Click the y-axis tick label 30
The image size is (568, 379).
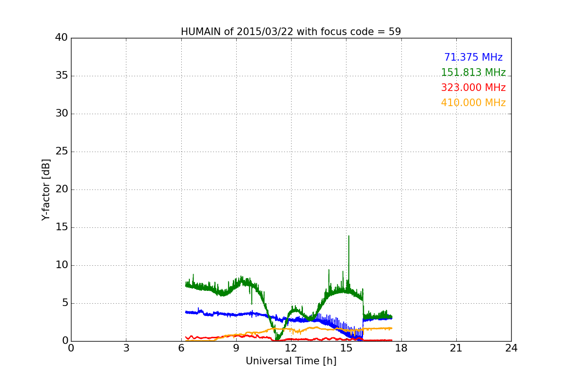[x=62, y=114]
